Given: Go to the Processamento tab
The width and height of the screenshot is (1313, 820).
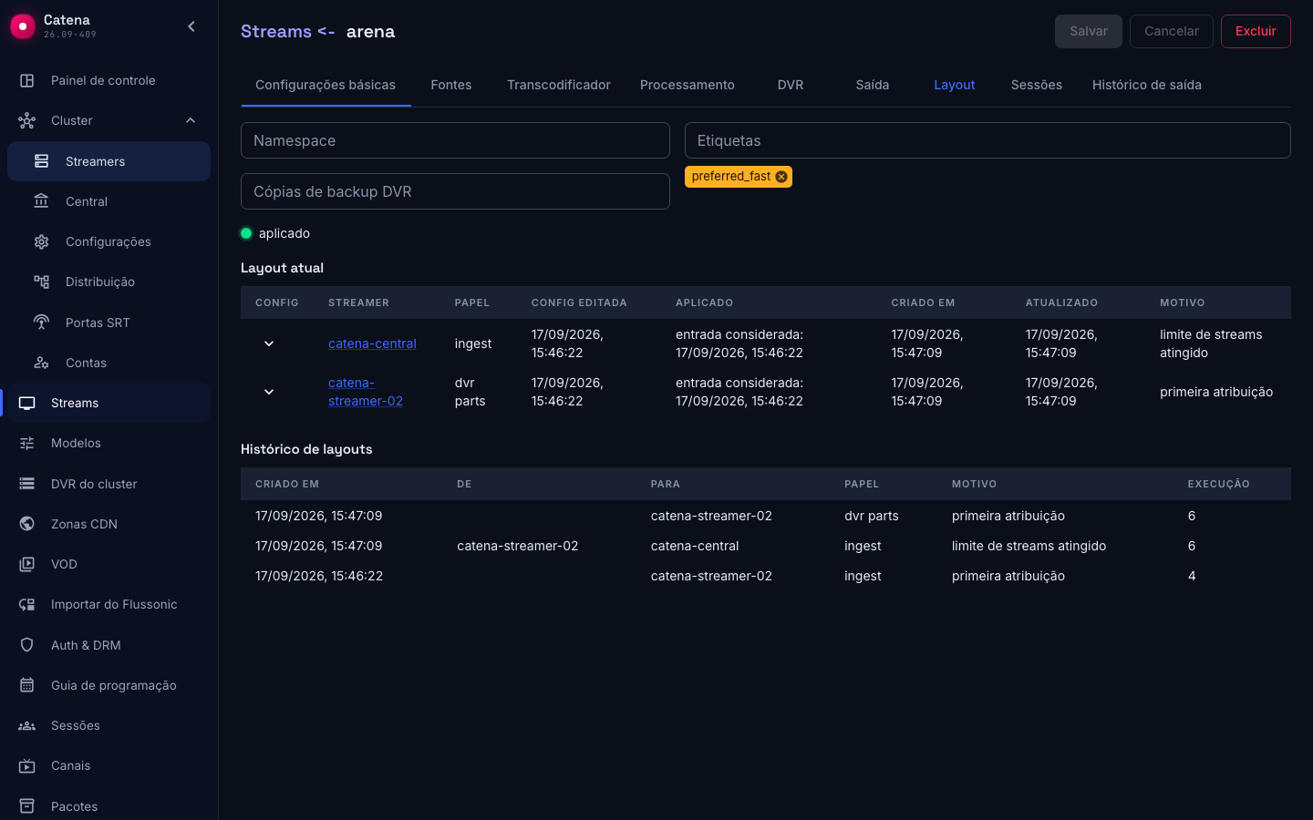Looking at the screenshot, I should pos(688,85).
